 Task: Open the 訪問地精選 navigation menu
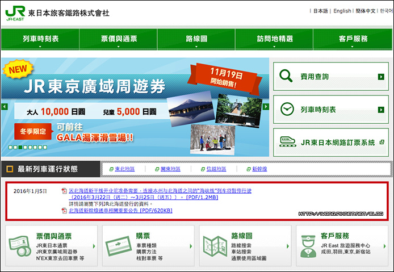(274, 39)
